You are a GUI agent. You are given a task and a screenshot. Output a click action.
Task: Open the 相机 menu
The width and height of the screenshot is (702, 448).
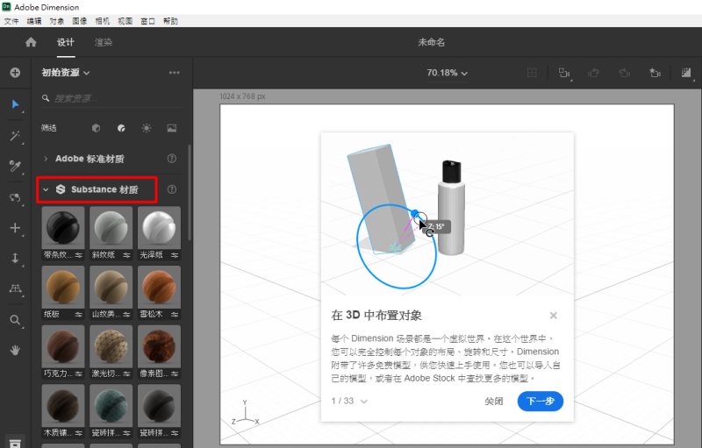click(x=103, y=20)
